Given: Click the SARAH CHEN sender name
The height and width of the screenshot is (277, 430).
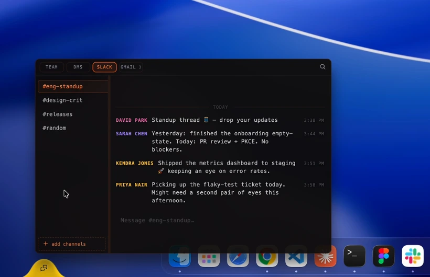Looking at the screenshot, I should pos(131,133).
